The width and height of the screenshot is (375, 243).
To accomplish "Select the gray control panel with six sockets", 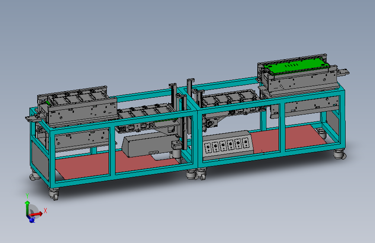I will point(228,145).
